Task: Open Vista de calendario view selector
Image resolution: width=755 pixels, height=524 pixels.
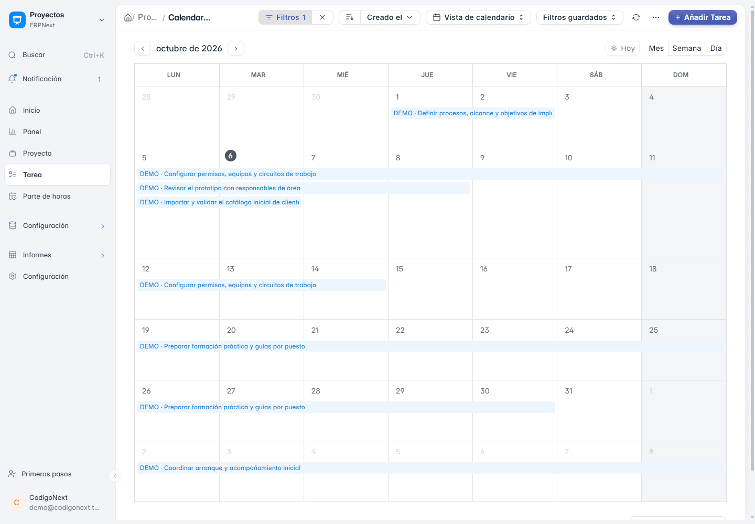Action: 478,17
